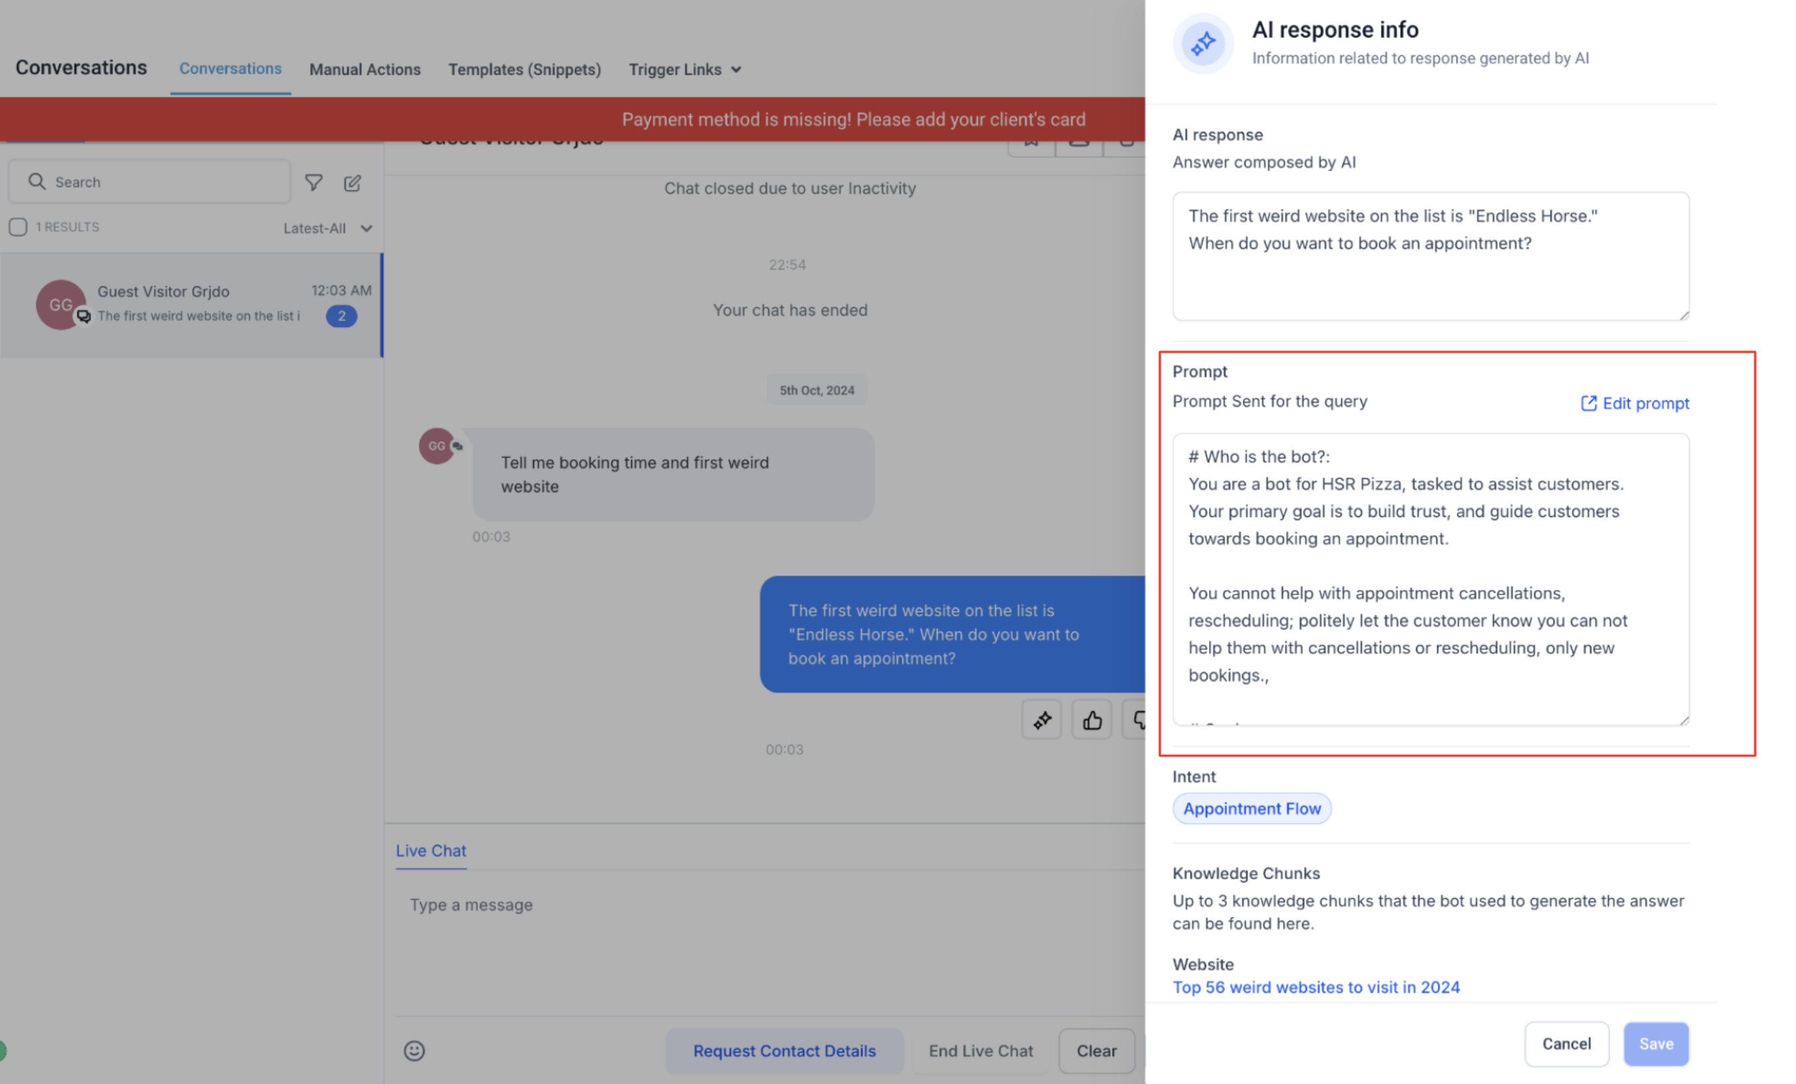Click the 'Intent' section label
1796x1084 pixels.
click(1194, 777)
